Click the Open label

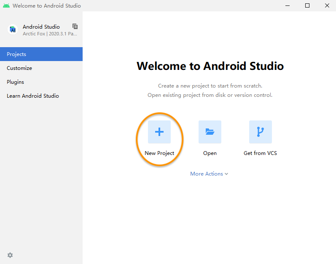coord(210,153)
